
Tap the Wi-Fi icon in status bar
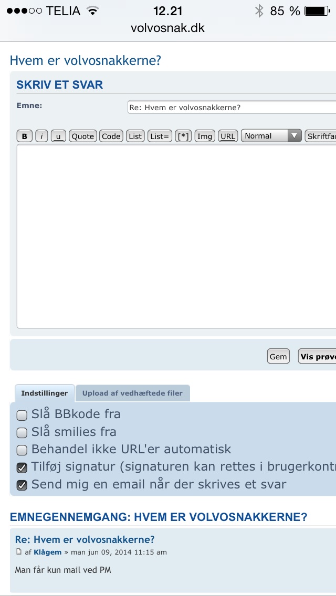92,10
